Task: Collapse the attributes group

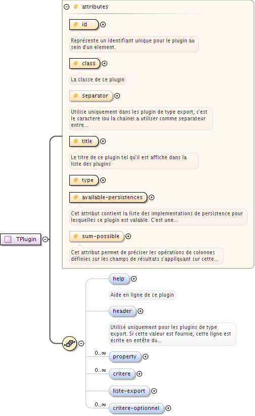Action: (x=67, y=7)
